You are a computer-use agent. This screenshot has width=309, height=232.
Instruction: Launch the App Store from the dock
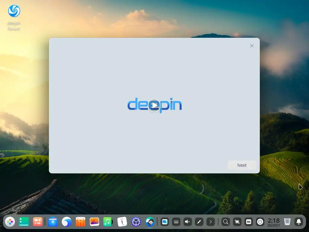click(80, 222)
